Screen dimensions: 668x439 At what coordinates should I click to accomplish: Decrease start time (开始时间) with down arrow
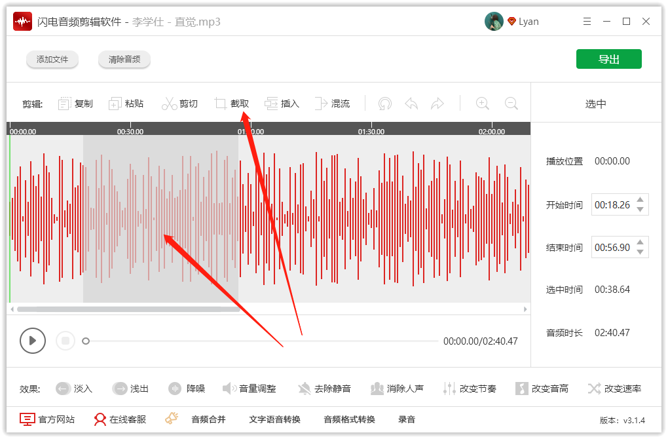640,209
